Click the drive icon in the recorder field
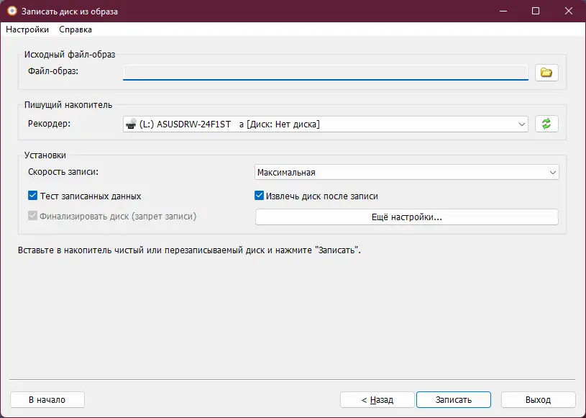The height and width of the screenshot is (418, 586). point(131,124)
